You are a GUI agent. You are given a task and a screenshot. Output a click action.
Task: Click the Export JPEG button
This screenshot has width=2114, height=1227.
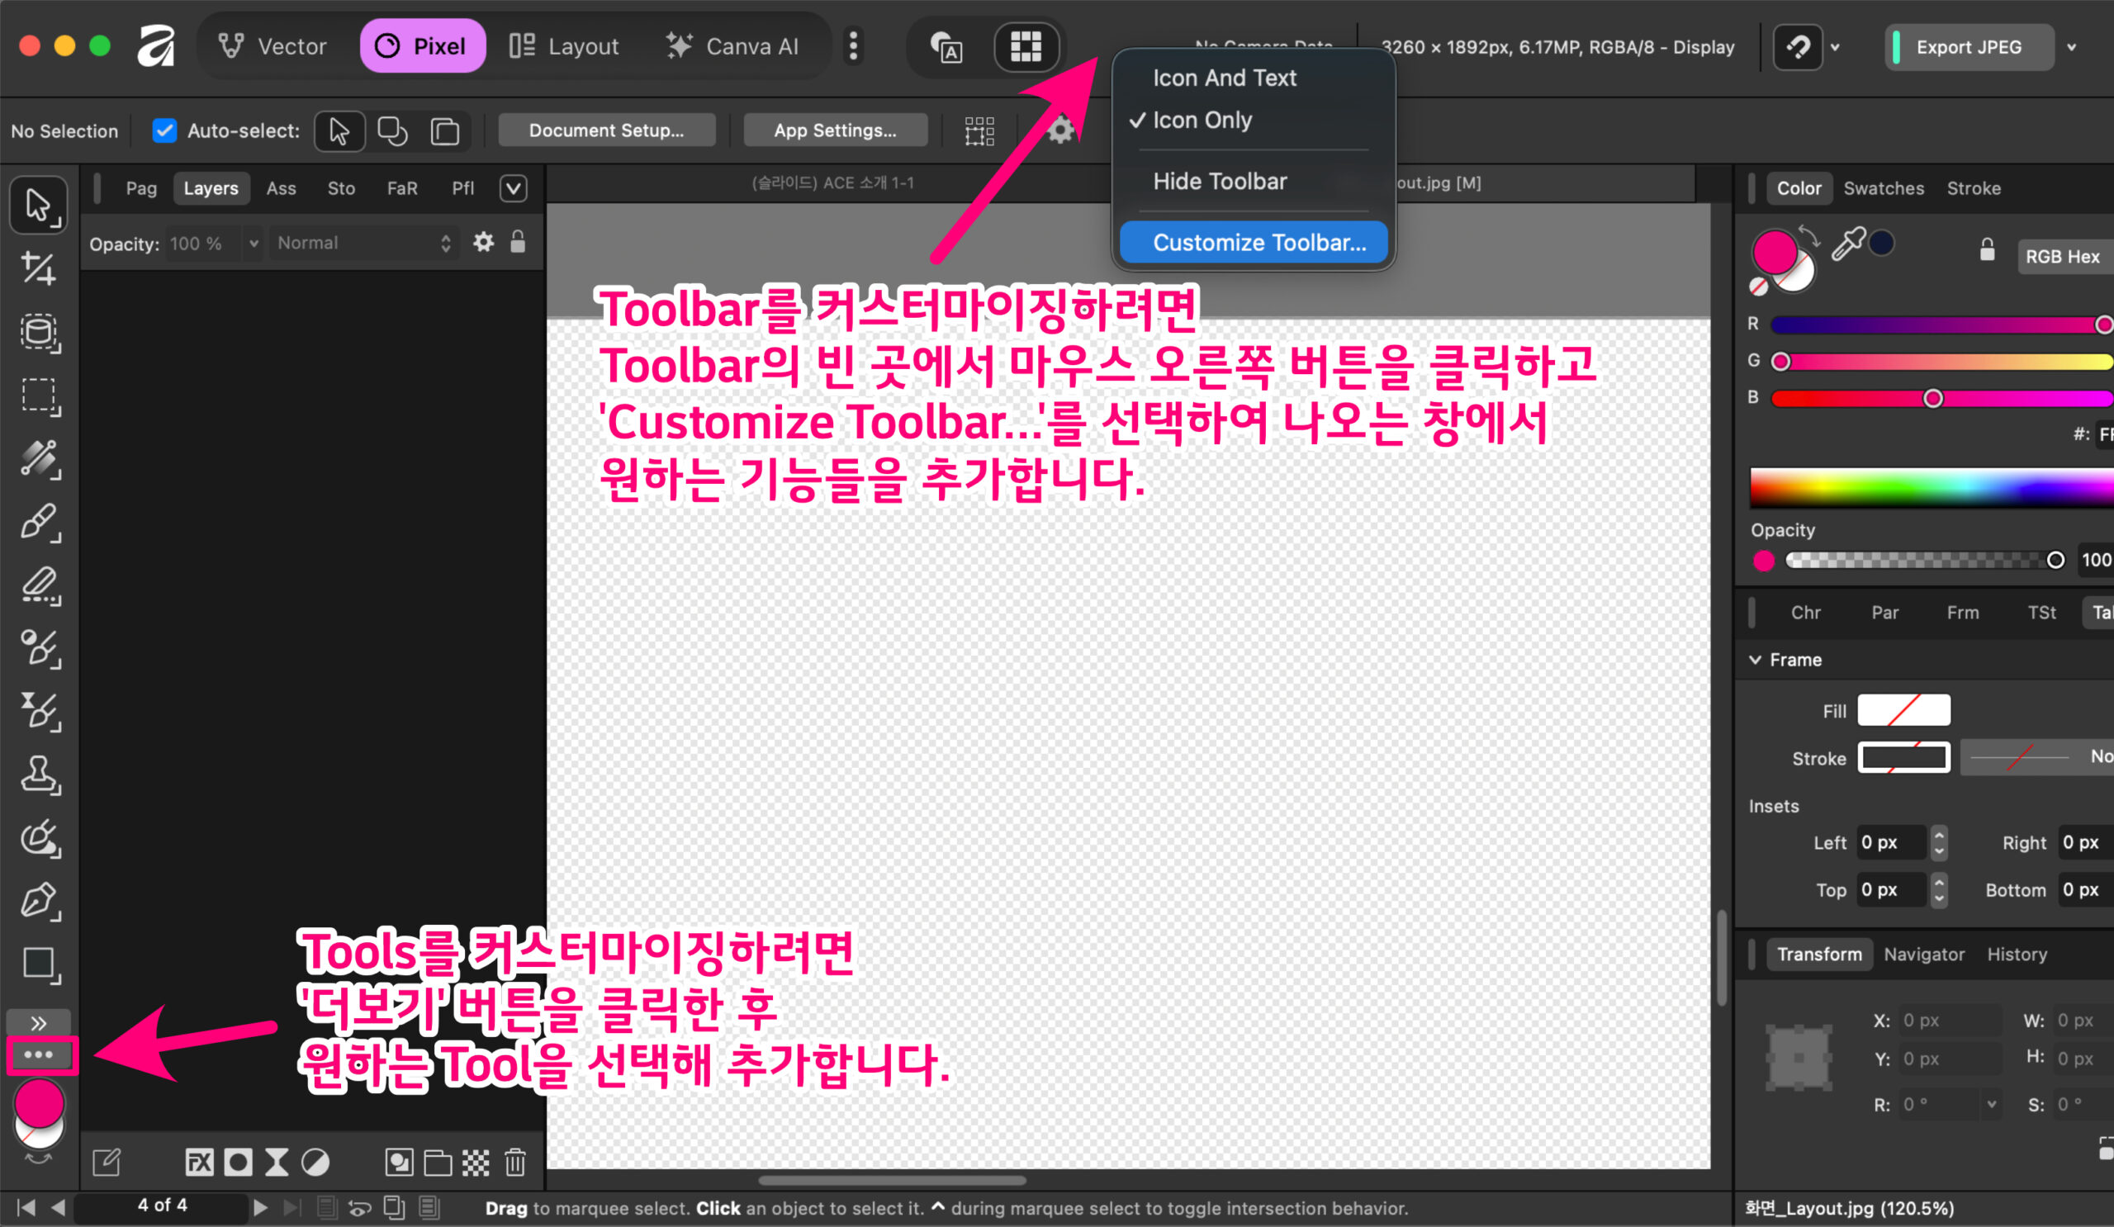[1968, 47]
